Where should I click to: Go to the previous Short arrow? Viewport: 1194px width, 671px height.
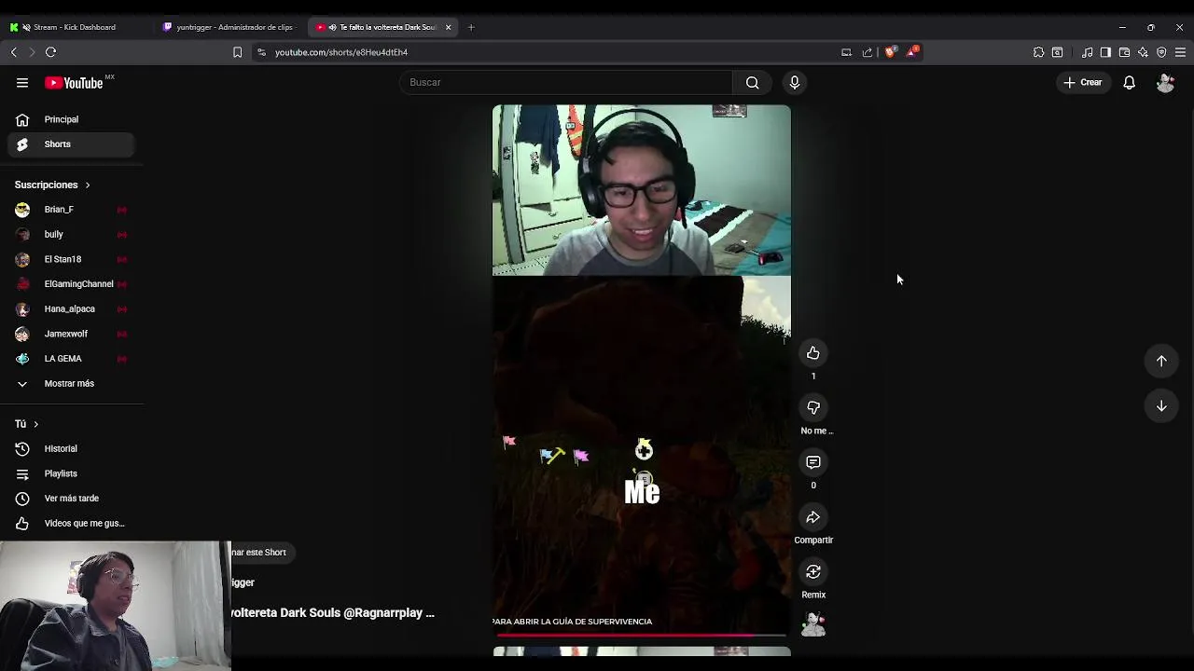pos(1161,361)
